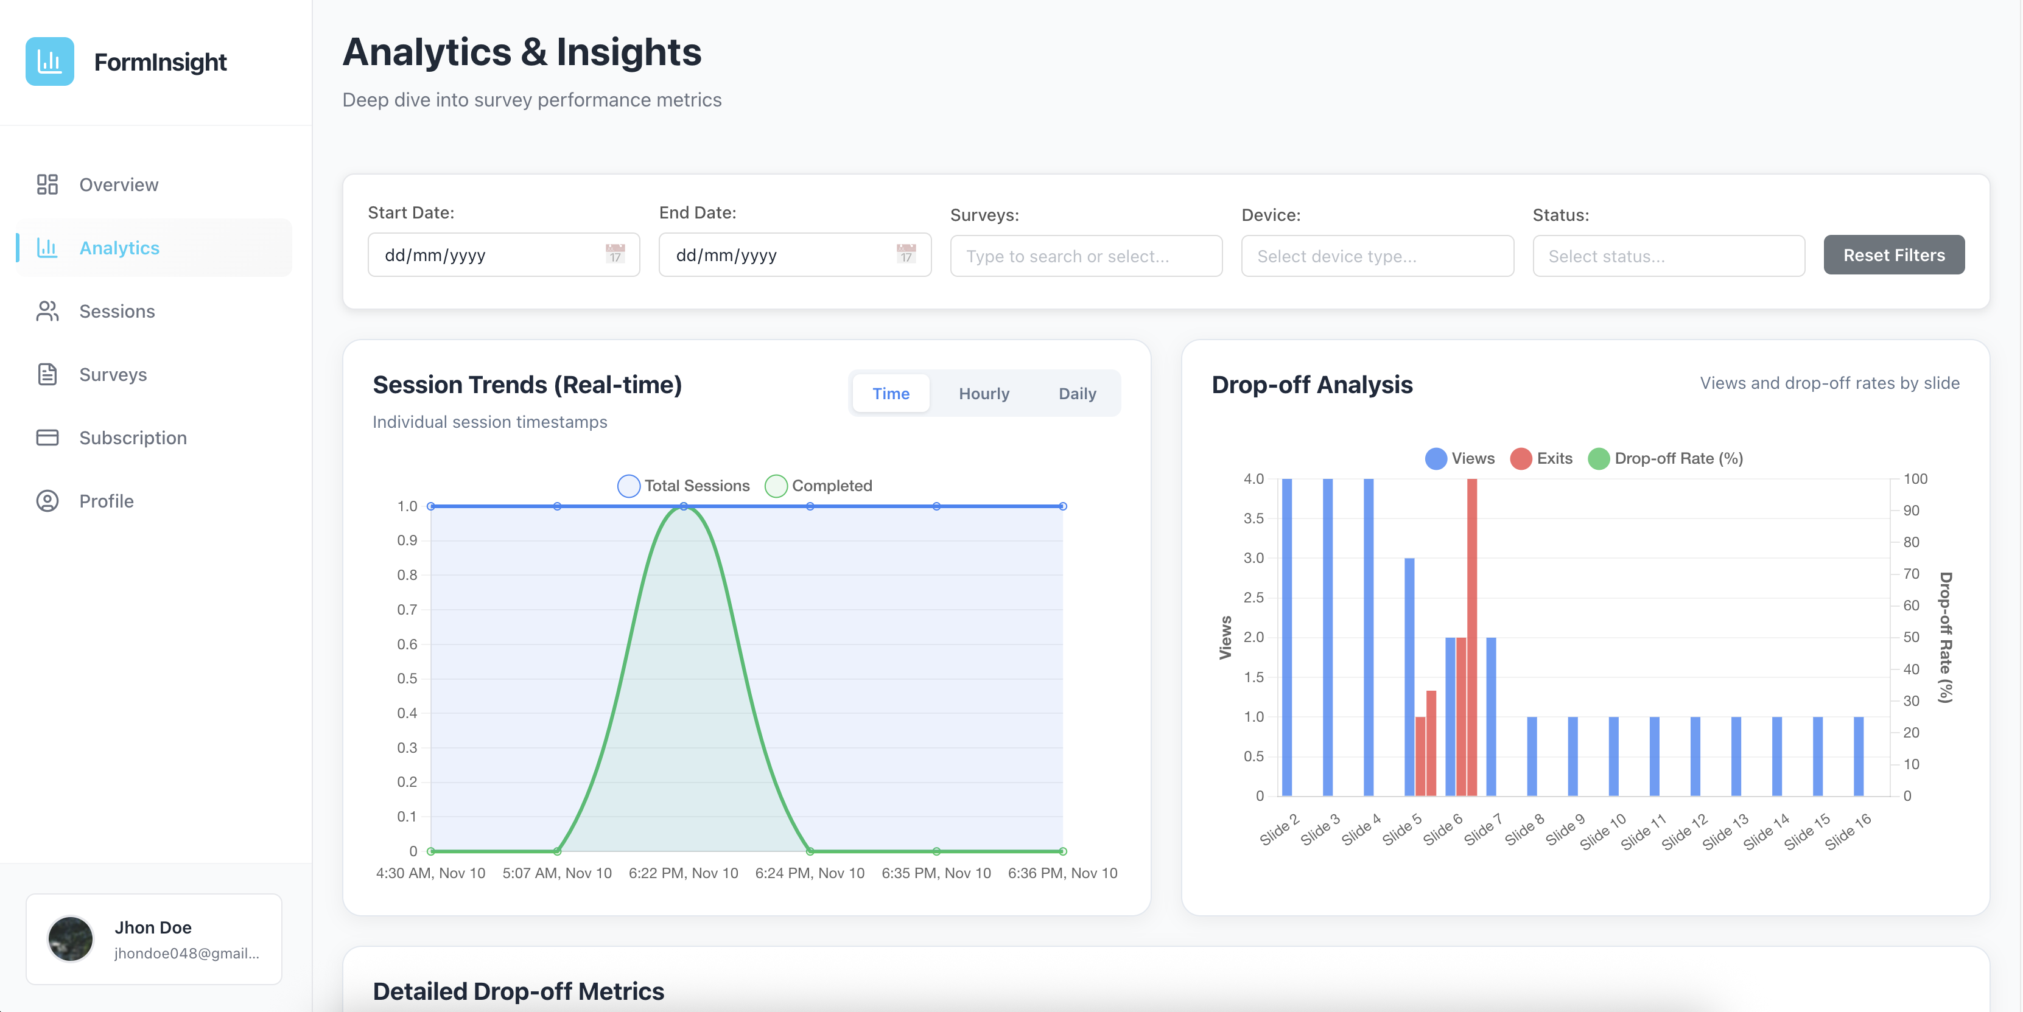Open the End Date calendar picker icon
Viewport: 2023px width, 1012px height.
(x=906, y=254)
